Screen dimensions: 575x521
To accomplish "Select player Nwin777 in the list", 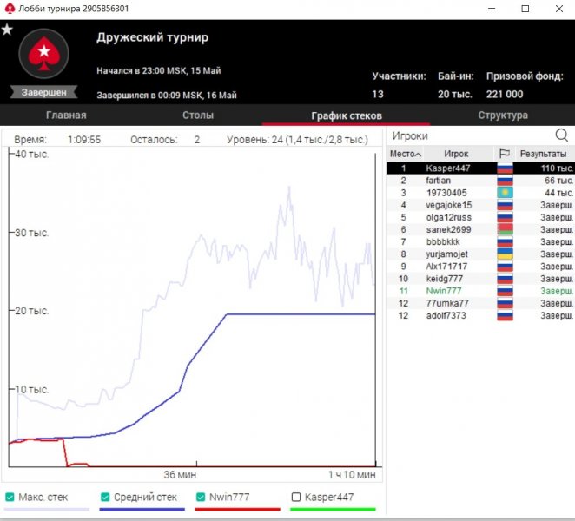I will [x=443, y=291].
